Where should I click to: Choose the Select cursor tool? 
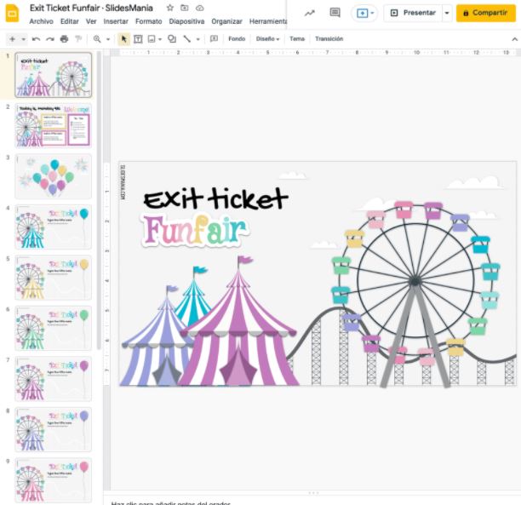point(123,39)
